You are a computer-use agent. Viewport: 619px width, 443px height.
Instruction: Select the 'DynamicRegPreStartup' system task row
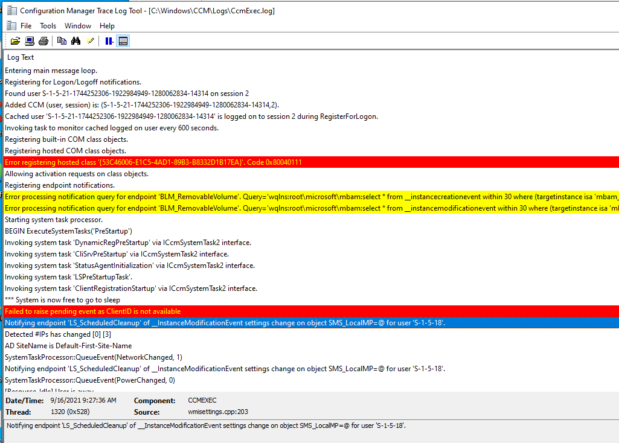(311, 242)
